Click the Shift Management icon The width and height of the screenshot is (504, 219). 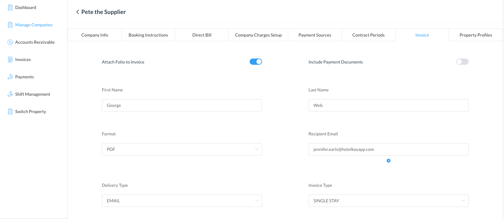tap(10, 94)
